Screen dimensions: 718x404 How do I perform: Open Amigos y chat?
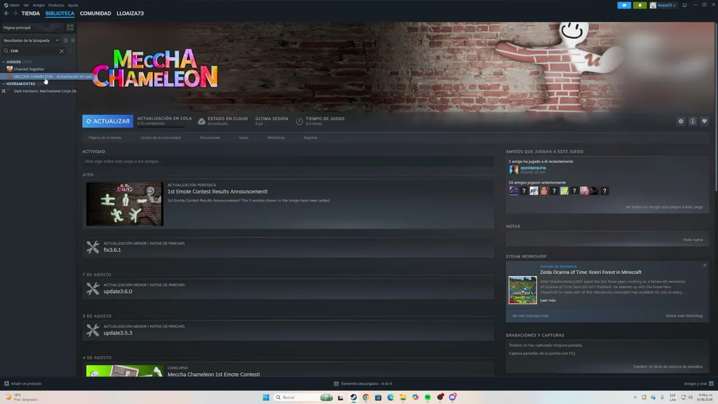(x=698, y=384)
